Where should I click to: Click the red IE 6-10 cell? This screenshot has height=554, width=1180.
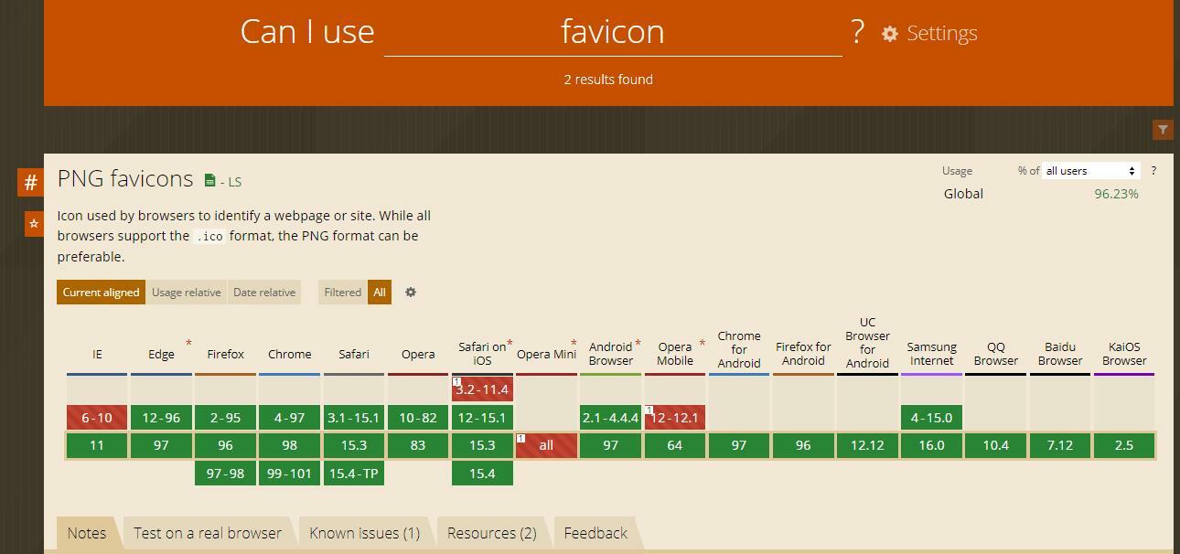coord(97,418)
